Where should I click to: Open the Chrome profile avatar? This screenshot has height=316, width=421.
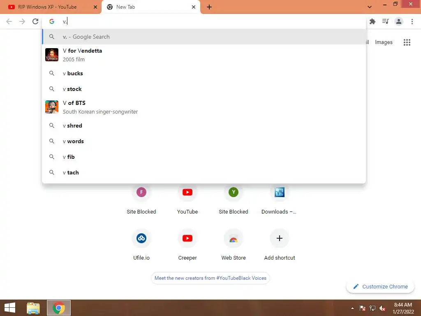tap(399, 21)
